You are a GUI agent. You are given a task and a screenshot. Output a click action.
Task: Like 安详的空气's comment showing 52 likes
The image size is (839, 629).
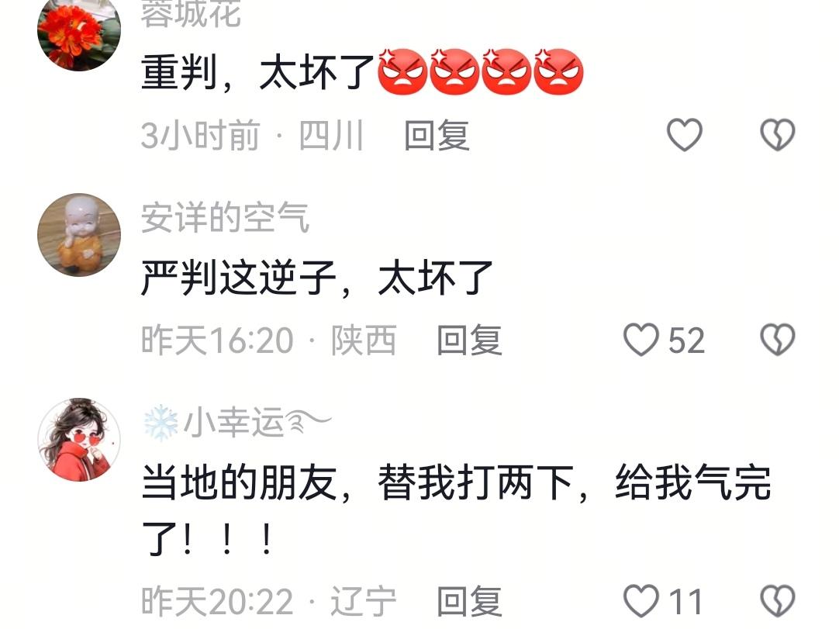click(x=641, y=340)
